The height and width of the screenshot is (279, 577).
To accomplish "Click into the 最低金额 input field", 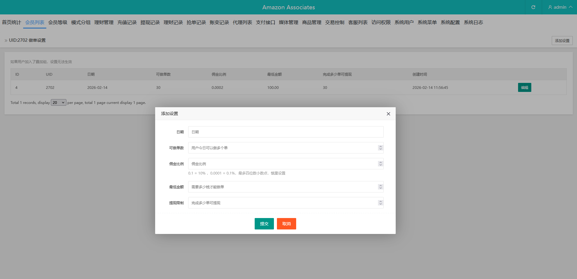I will click(283, 187).
